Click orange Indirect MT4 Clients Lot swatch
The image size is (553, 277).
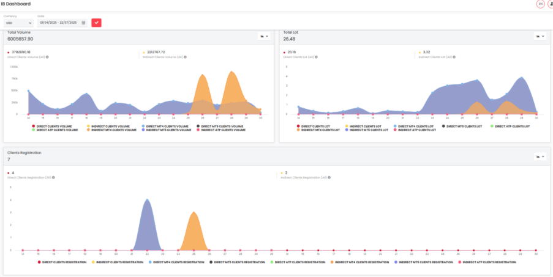[298, 130]
